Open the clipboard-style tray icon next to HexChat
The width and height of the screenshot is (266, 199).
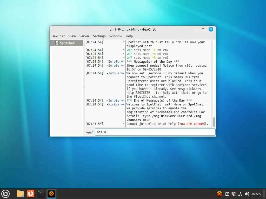click(227, 194)
